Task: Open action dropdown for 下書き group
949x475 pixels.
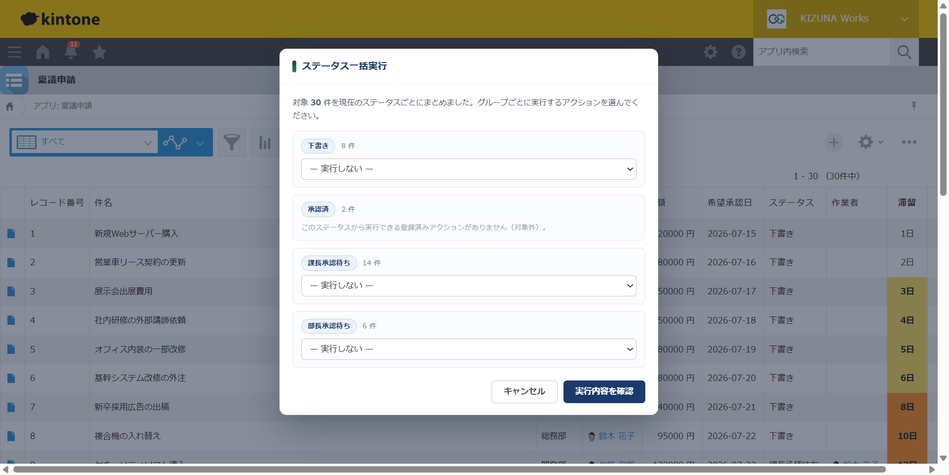Action: [468, 169]
